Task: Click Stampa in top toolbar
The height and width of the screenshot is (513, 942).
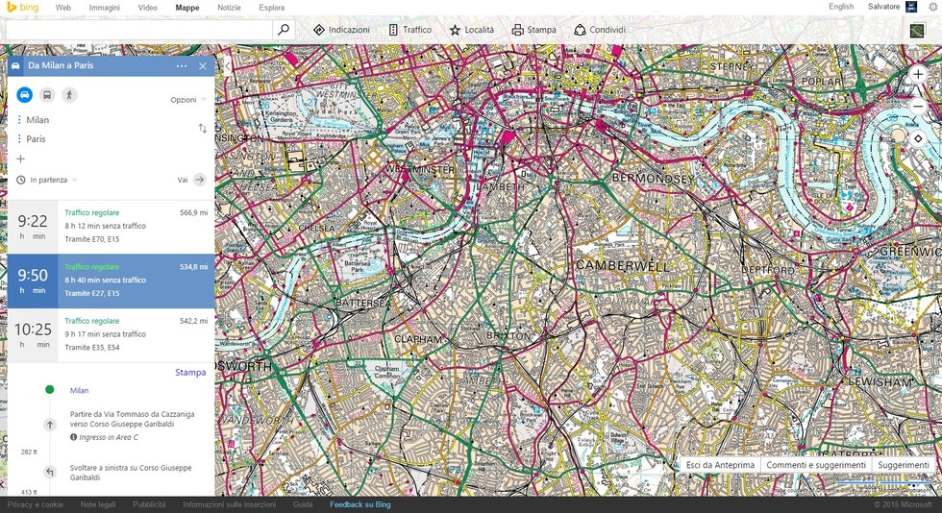Action: tap(534, 30)
